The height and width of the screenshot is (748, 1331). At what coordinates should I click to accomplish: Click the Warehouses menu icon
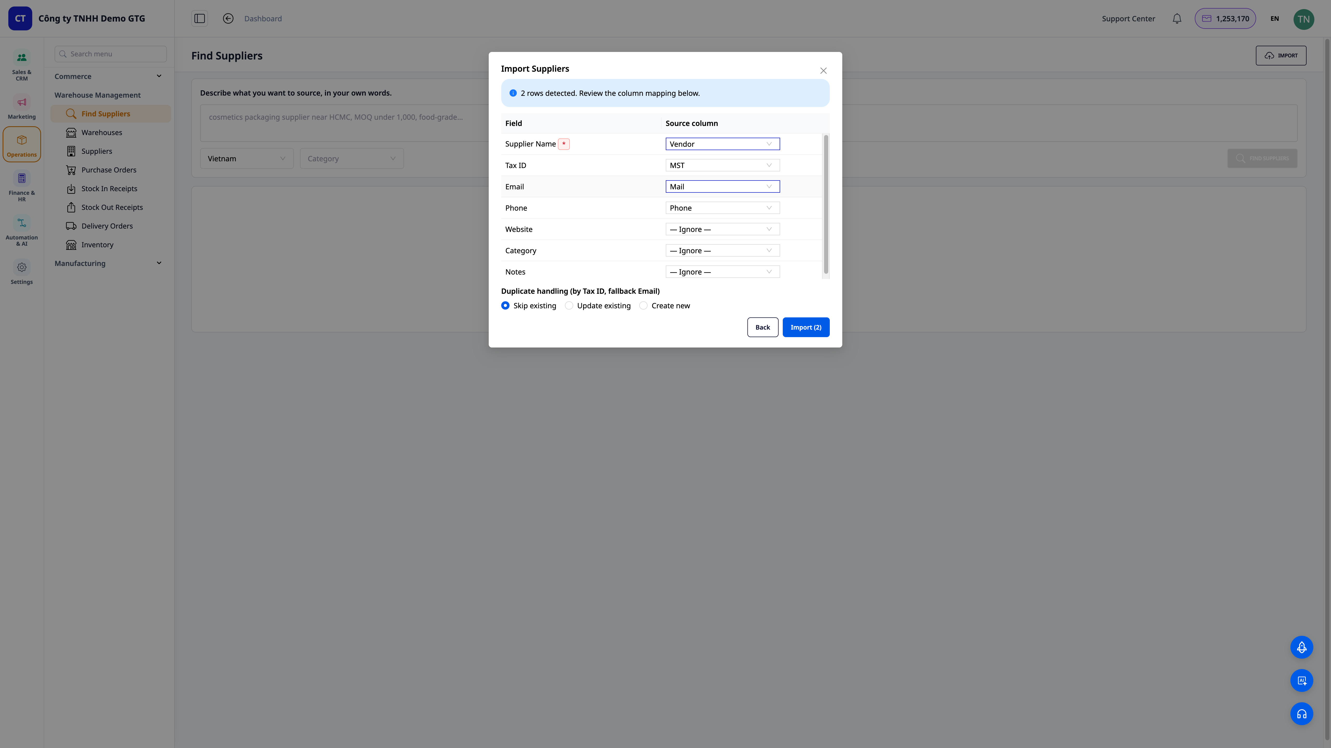71,133
